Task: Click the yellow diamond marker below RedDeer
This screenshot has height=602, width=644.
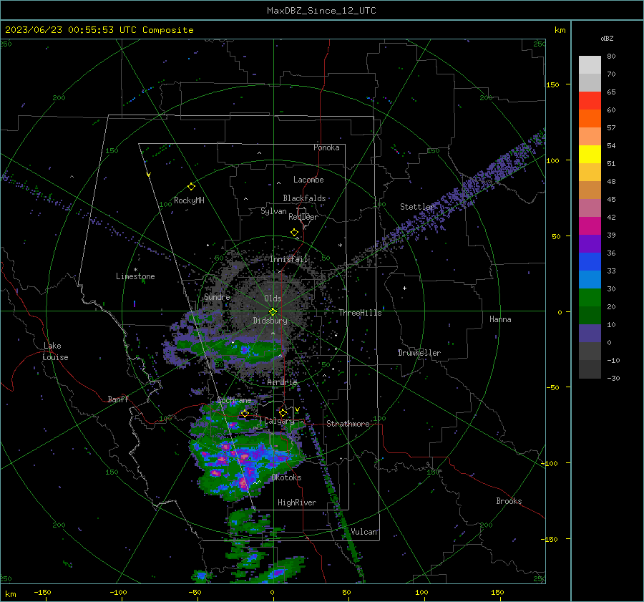Action: click(295, 233)
